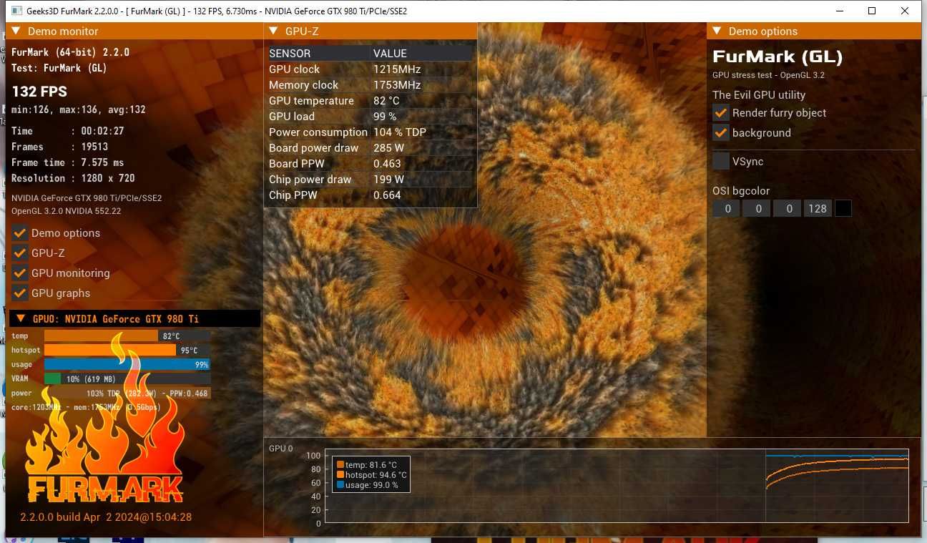Select the Memory clock row
This screenshot has width=927, height=543.
click(x=370, y=85)
